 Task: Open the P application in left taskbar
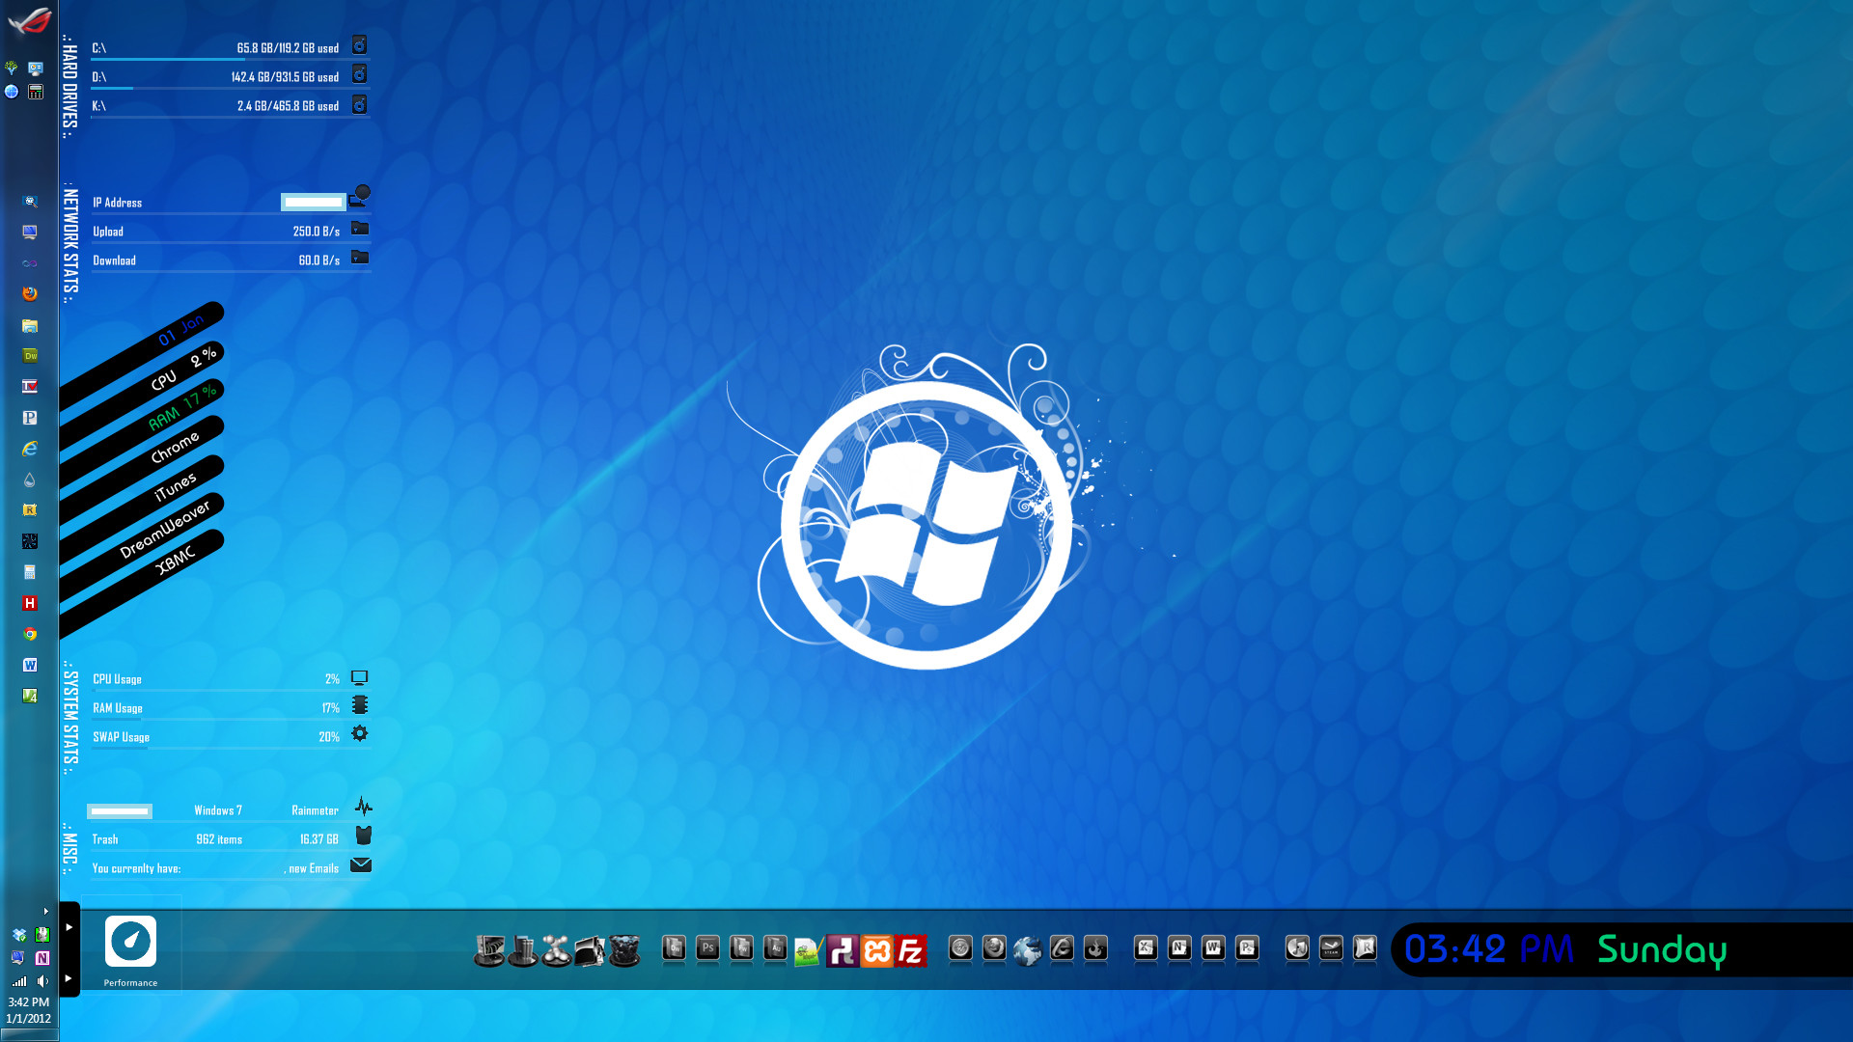click(x=30, y=418)
